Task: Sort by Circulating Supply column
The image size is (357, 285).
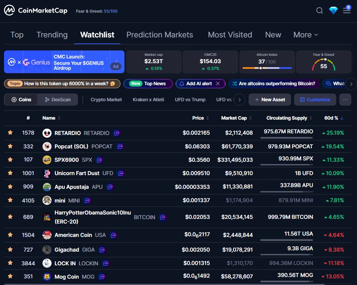Action: (x=289, y=118)
